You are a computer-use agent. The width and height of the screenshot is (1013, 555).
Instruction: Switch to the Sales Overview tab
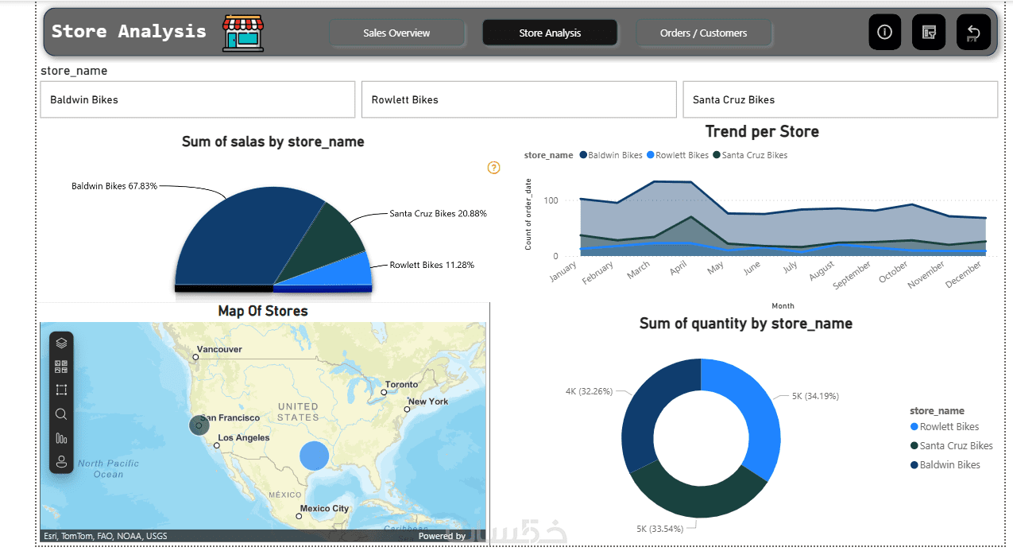coord(396,33)
